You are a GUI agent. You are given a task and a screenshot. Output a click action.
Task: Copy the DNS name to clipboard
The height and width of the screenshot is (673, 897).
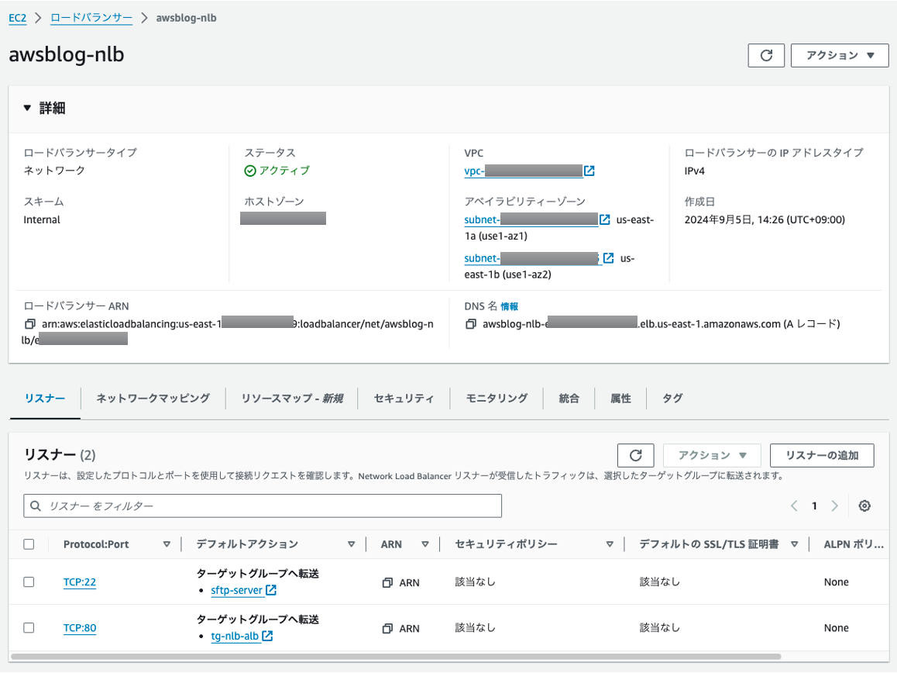(x=470, y=324)
